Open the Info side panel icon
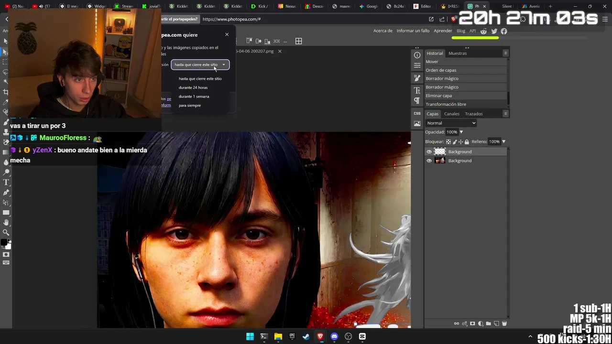 point(417,55)
